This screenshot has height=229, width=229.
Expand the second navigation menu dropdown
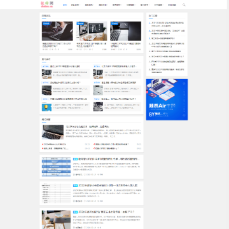[x=76, y=4]
